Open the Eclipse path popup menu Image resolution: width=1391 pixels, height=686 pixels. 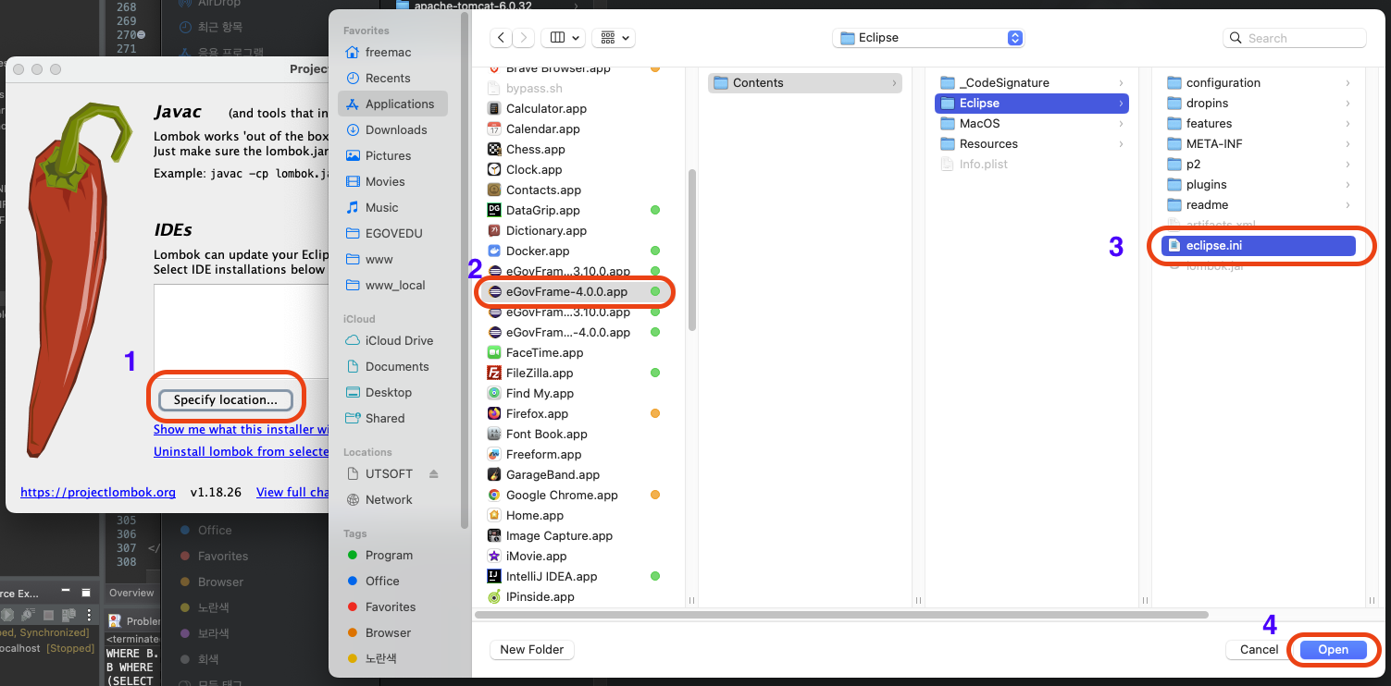[x=928, y=38]
